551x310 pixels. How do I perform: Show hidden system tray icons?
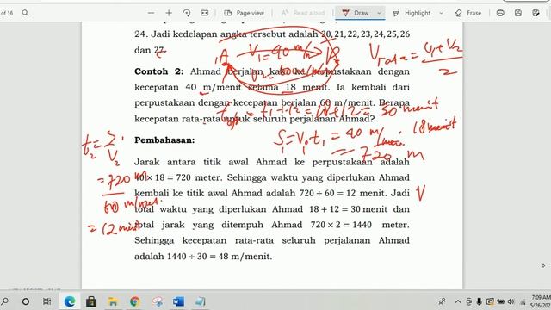coord(457,301)
